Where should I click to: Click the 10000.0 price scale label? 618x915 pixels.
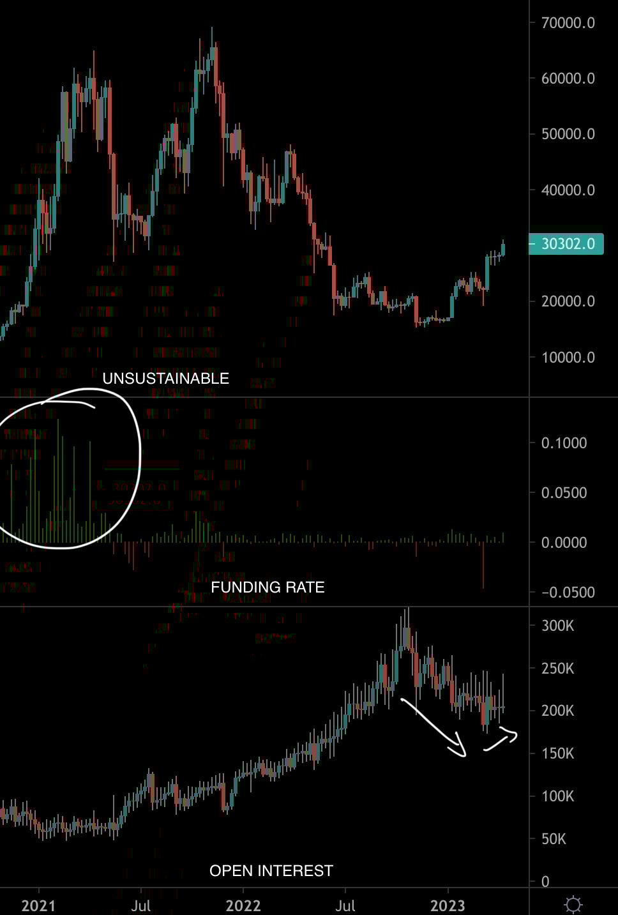(x=568, y=358)
